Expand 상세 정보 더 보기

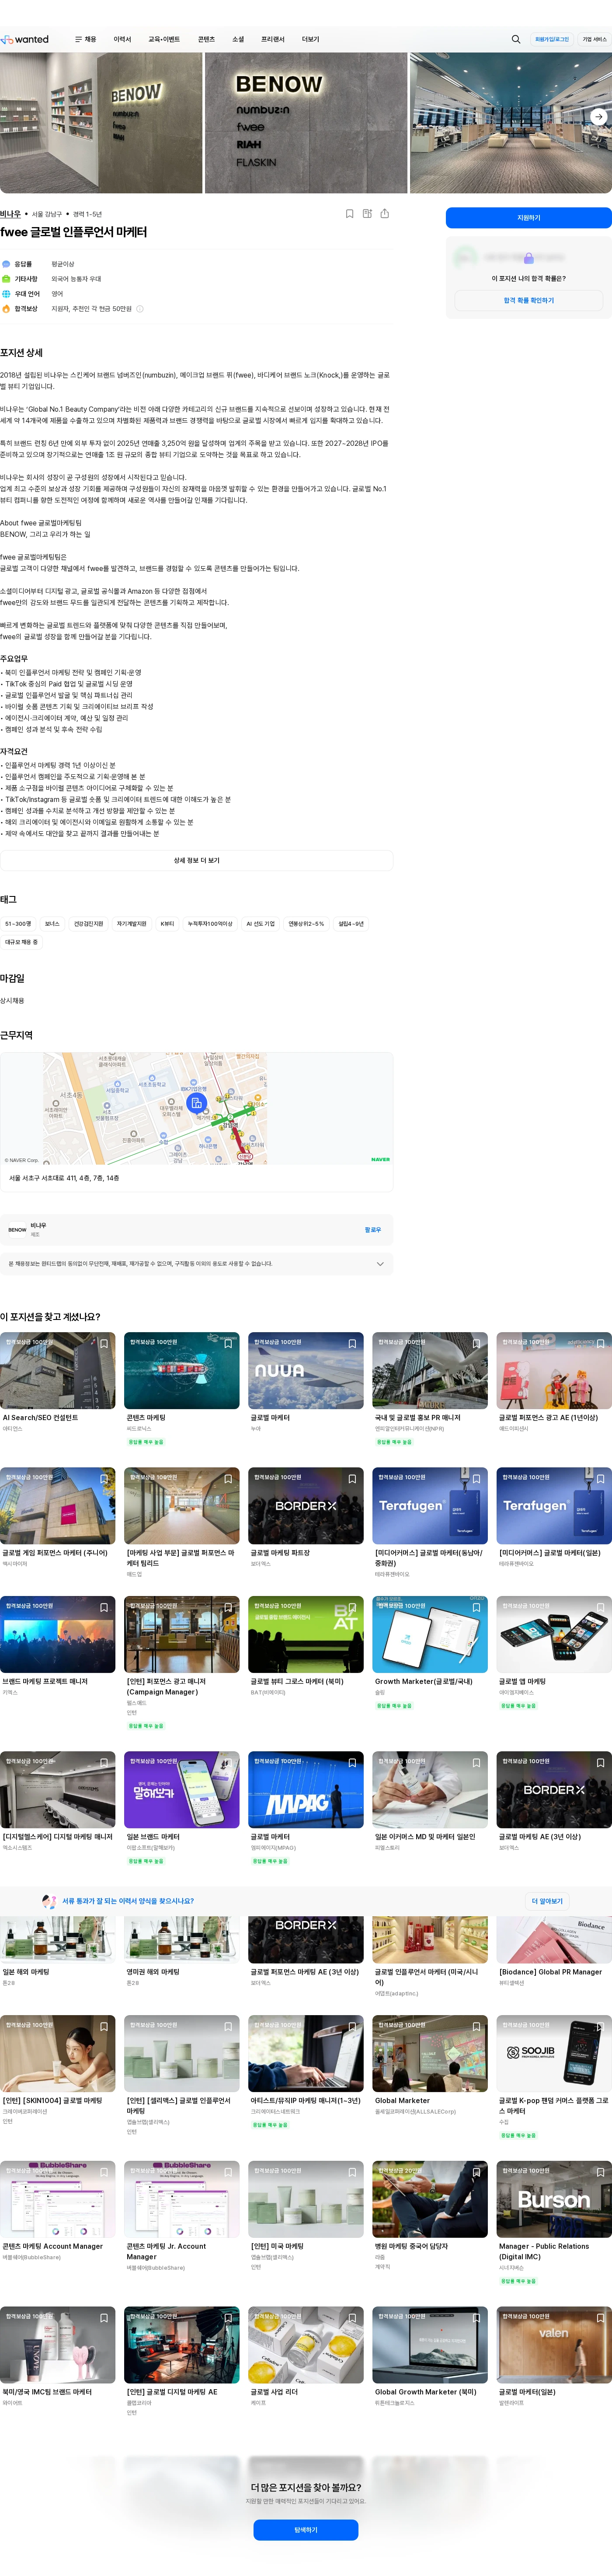click(x=196, y=860)
